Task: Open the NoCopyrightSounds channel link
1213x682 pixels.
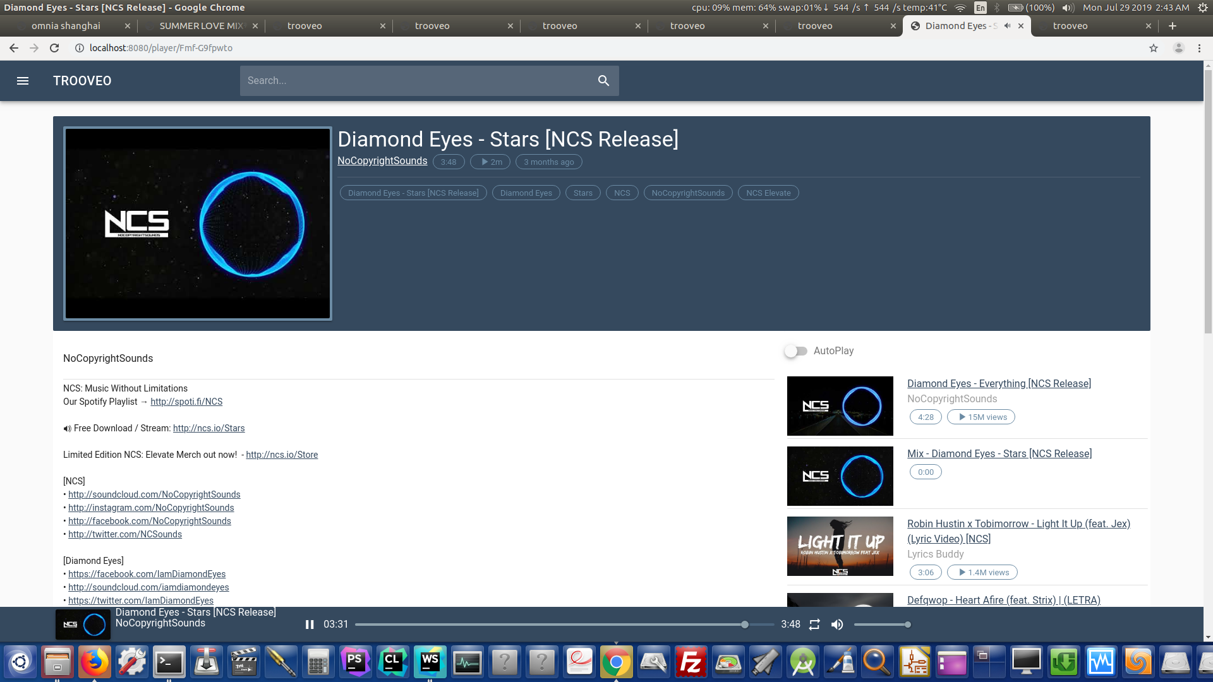Action: point(382,161)
